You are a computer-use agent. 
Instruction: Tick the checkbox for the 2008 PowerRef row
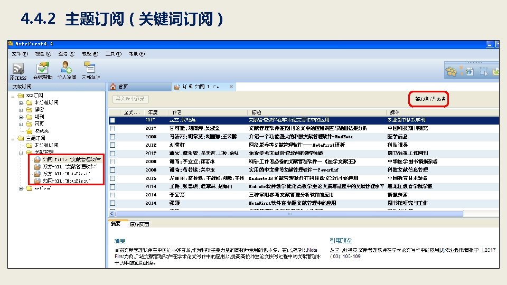point(112,170)
